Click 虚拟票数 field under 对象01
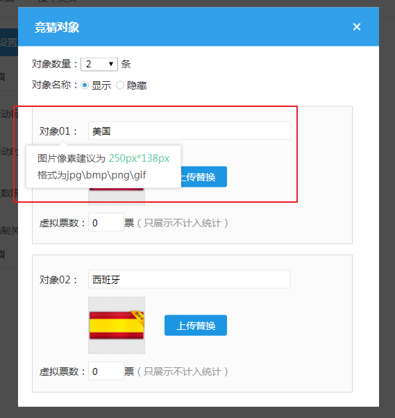 point(106,222)
